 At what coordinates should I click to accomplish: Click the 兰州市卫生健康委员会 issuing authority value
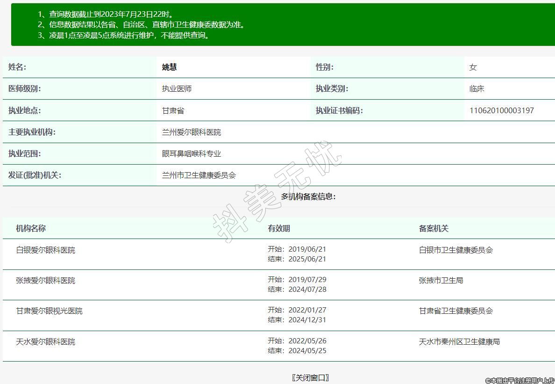pos(199,175)
